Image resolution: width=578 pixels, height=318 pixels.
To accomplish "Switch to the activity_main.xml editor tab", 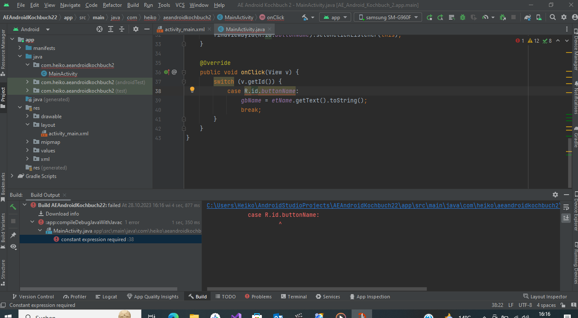I will tap(185, 29).
